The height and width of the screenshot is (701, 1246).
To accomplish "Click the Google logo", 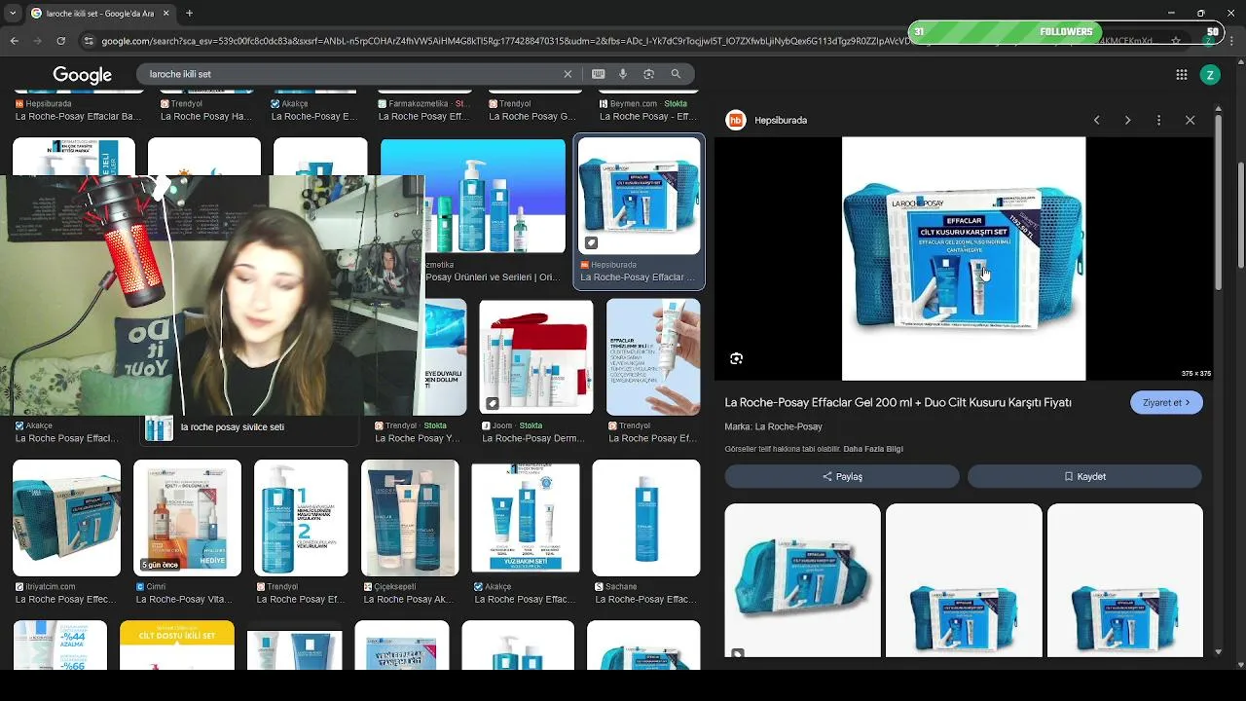I will 82,75.
